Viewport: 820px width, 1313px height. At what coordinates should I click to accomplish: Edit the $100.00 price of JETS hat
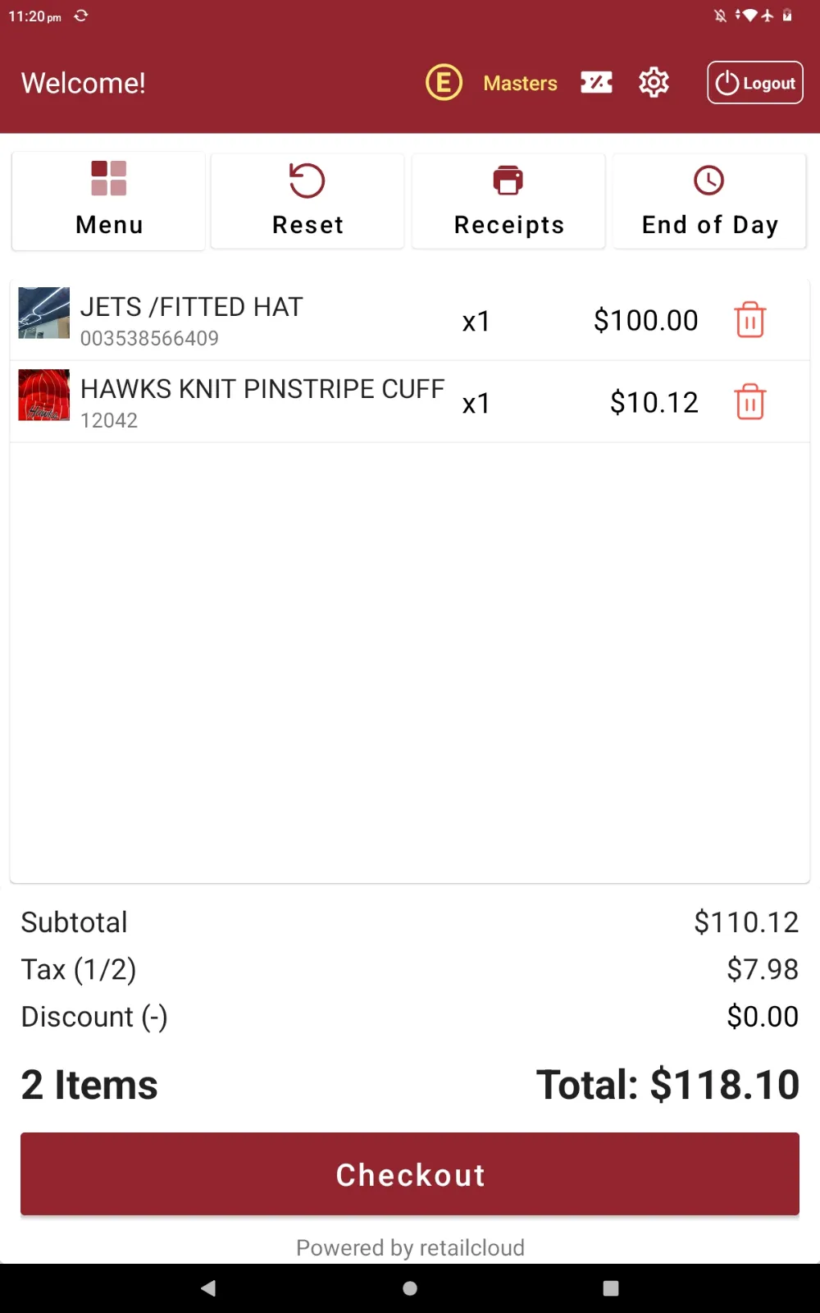(645, 320)
